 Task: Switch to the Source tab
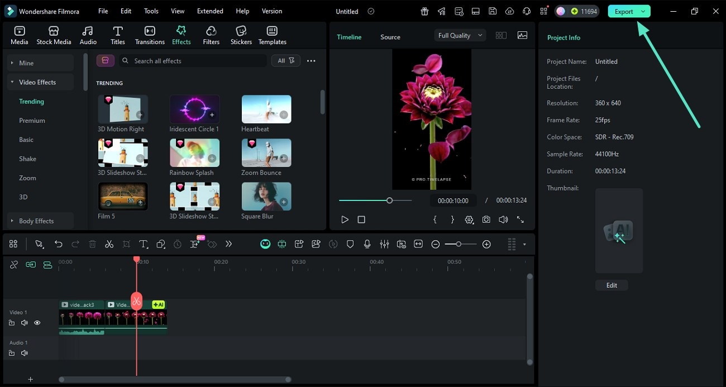coord(390,37)
